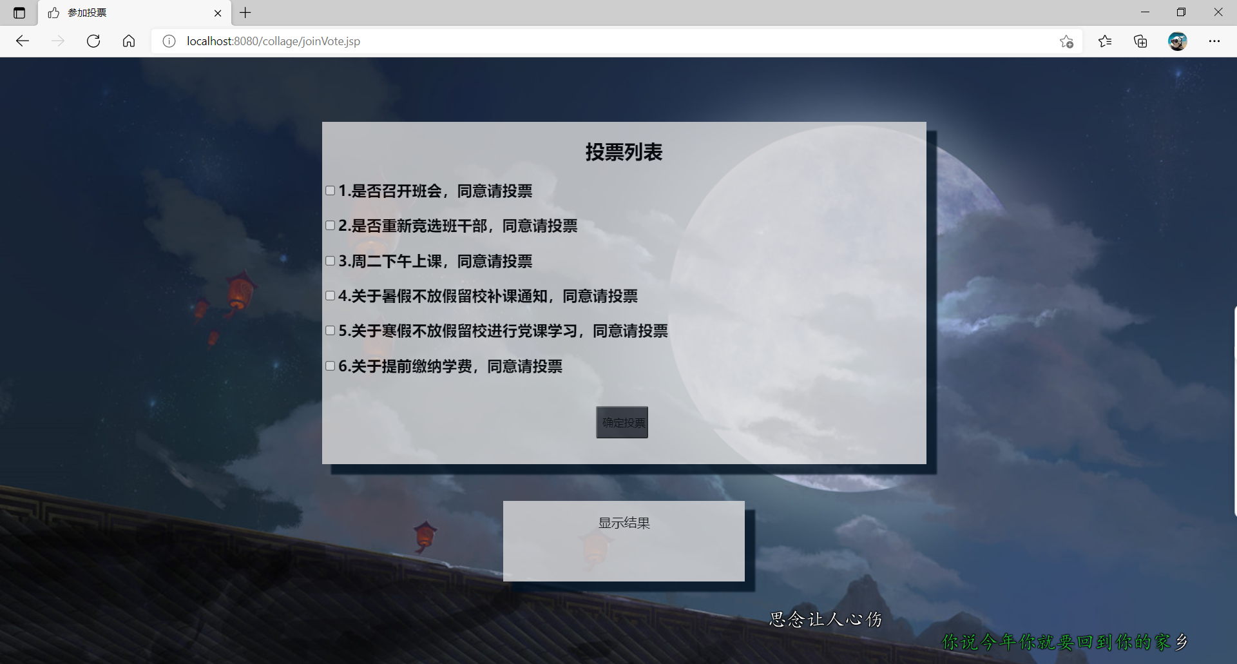Click the 投票列表 heading
The image size is (1237, 664).
[x=624, y=152]
